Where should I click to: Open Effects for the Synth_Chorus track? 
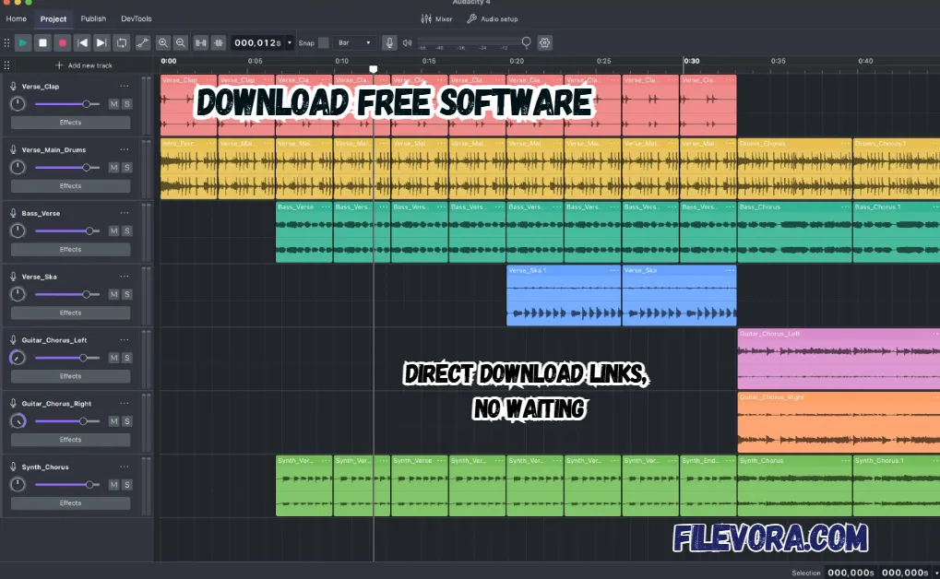(70, 503)
